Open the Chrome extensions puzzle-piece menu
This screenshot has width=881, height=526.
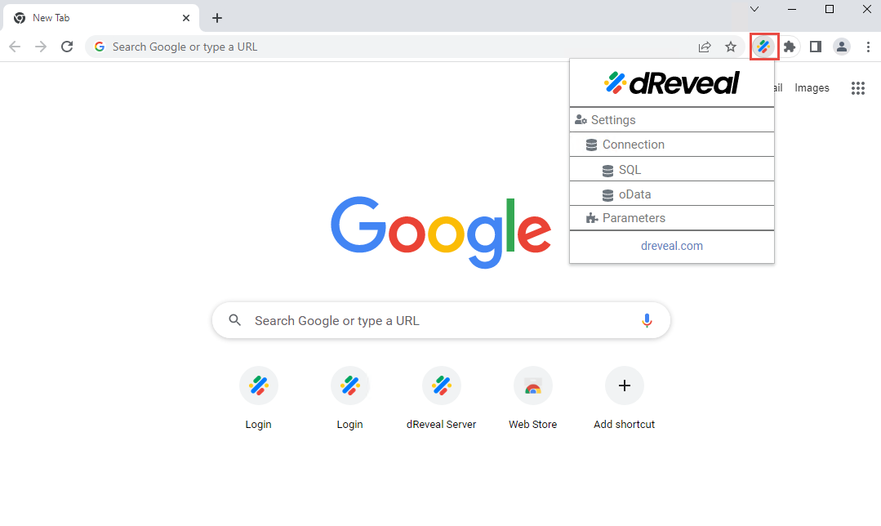coord(790,47)
